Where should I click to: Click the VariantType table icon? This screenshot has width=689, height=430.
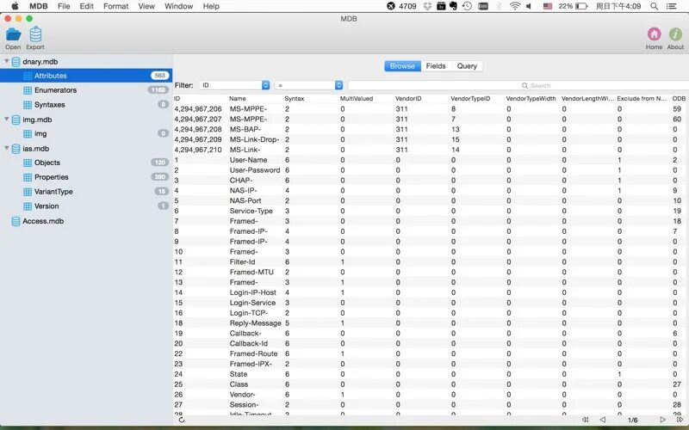point(28,192)
